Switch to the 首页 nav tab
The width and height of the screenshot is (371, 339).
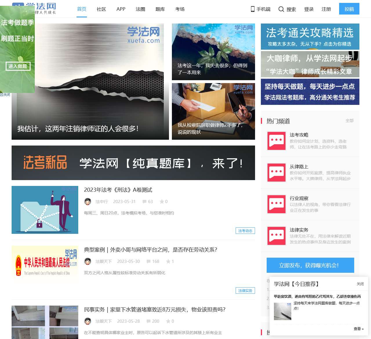[x=81, y=9]
